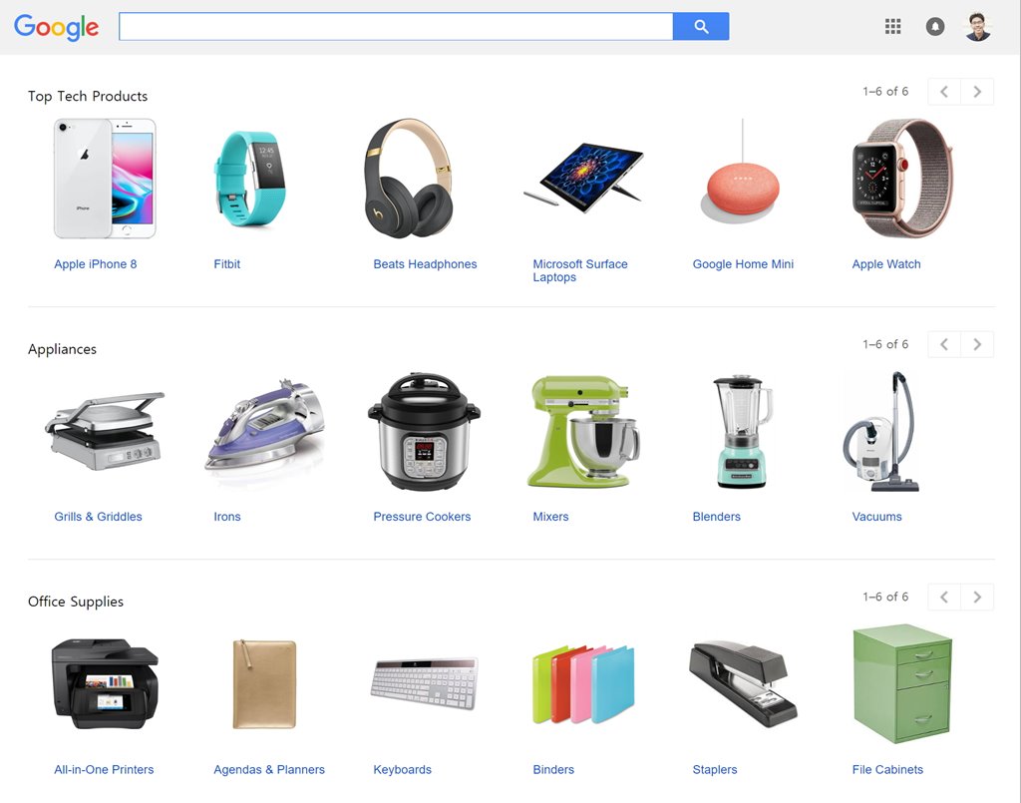Go to next Top Tech Products page

(977, 92)
